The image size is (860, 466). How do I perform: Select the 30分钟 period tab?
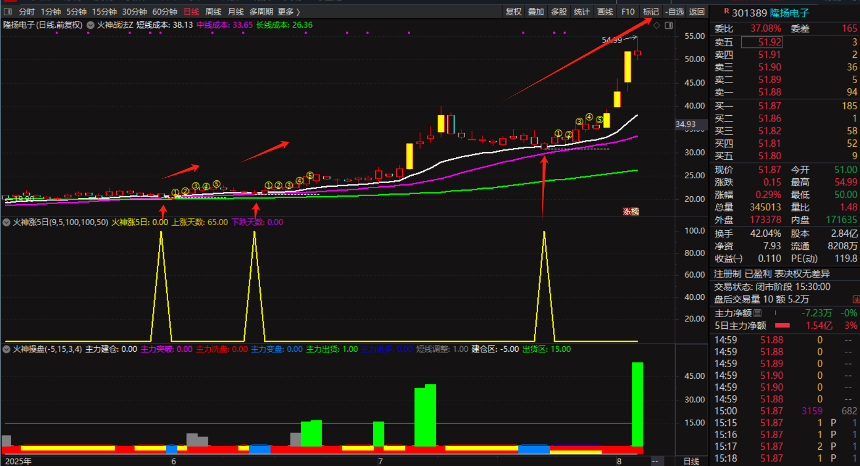coord(134,12)
